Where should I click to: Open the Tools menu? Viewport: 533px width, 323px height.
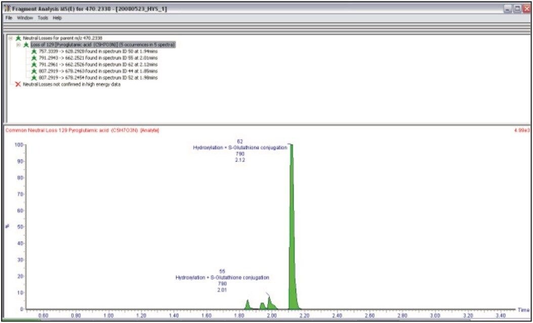(x=43, y=18)
